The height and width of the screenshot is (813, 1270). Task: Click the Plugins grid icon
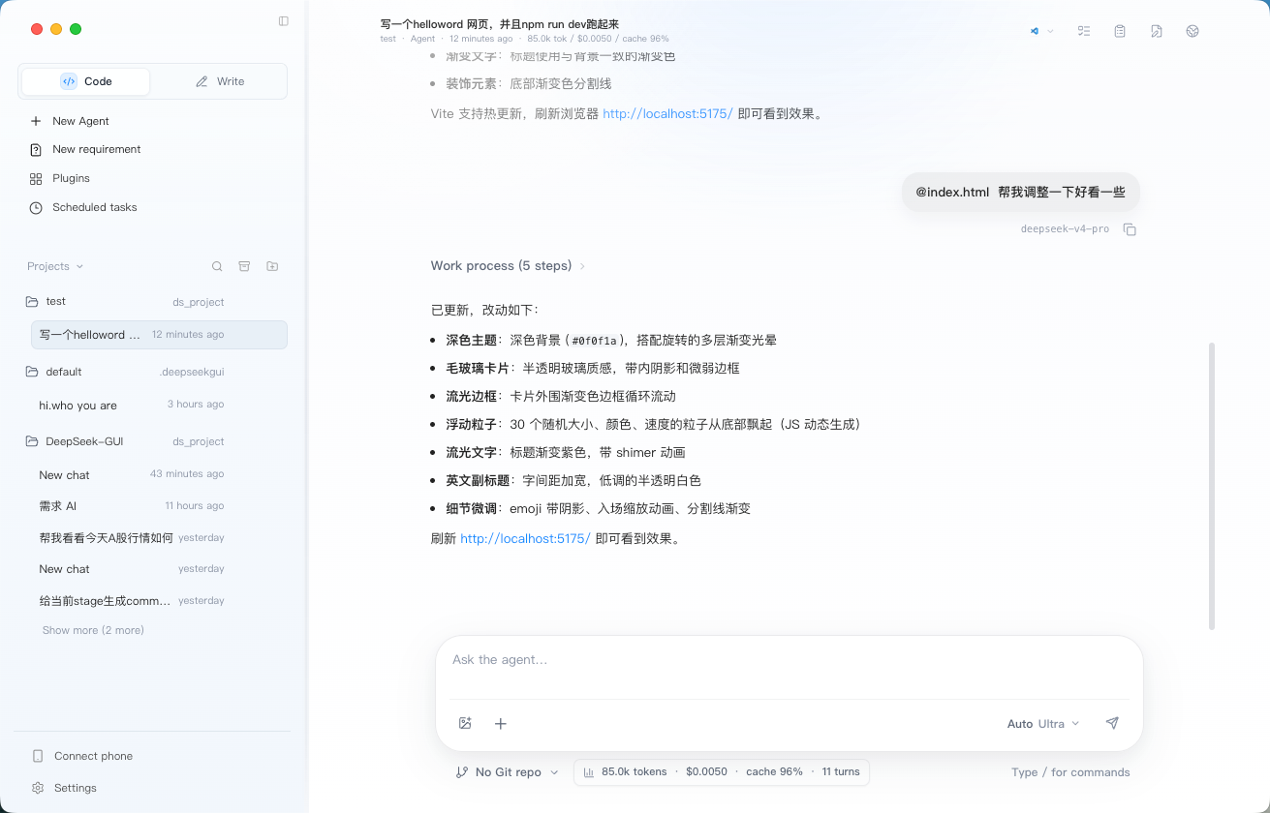(36, 178)
